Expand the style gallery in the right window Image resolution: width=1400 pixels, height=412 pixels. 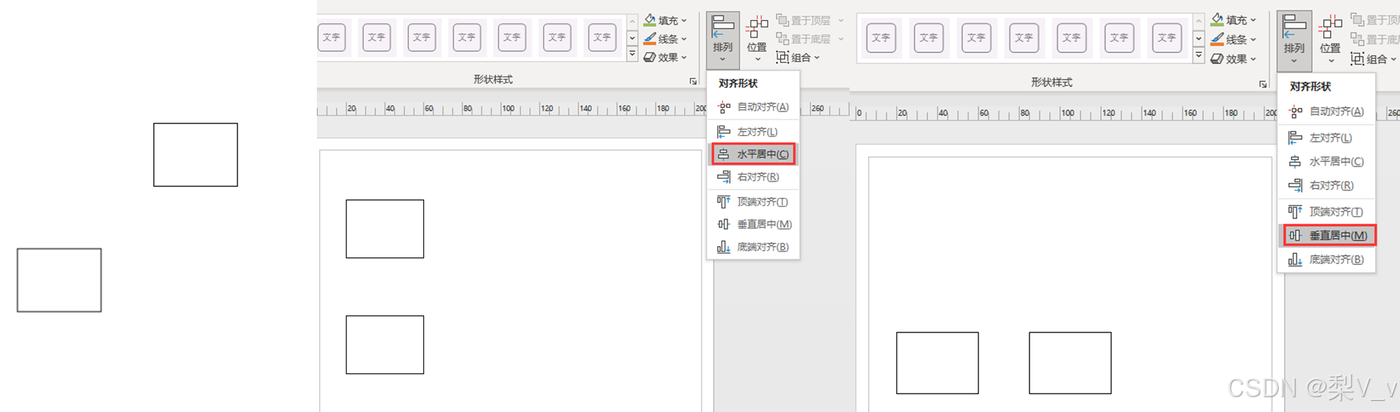pyautogui.click(x=1198, y=55)
